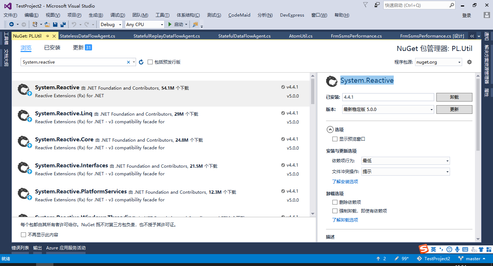
Task: Tick the do-not-show-again checkbox
Action: coord(23,235)
